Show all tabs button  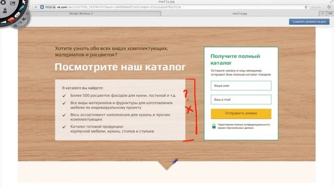pos(330,14)
